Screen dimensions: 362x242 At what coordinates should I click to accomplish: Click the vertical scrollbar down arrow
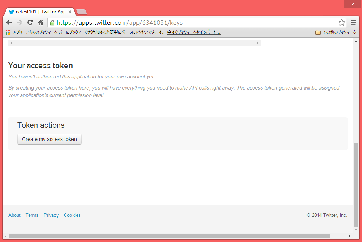356,229
